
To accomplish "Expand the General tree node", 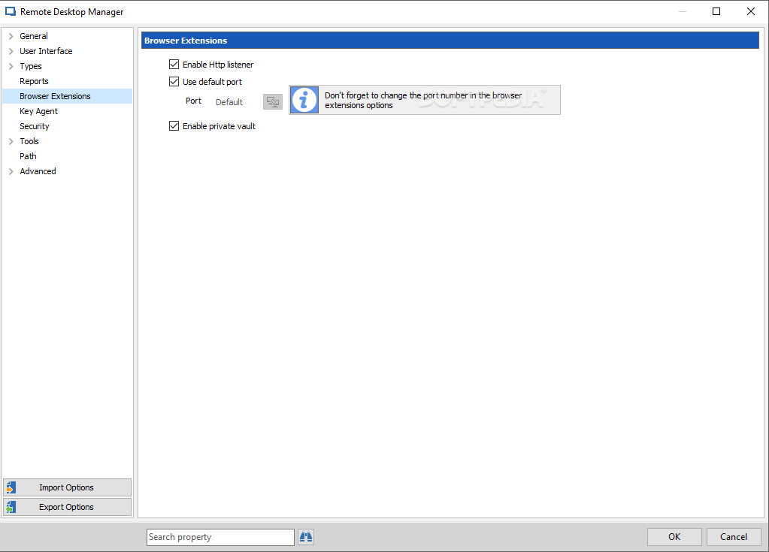I will click(x=11, y=36).
